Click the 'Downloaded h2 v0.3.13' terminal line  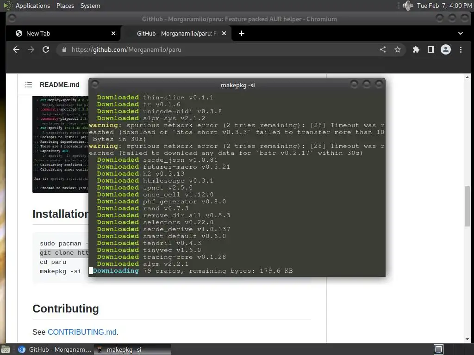(141, 174)
